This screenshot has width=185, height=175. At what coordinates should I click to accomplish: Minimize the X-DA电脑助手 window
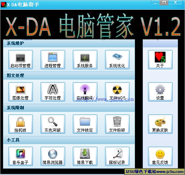click(x=155, y=3)
